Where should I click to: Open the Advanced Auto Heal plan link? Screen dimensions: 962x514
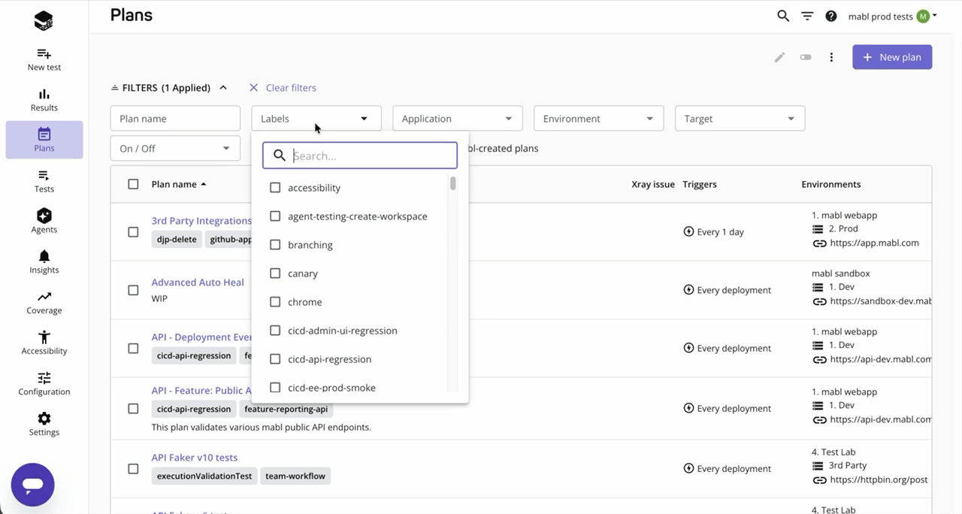198,282
